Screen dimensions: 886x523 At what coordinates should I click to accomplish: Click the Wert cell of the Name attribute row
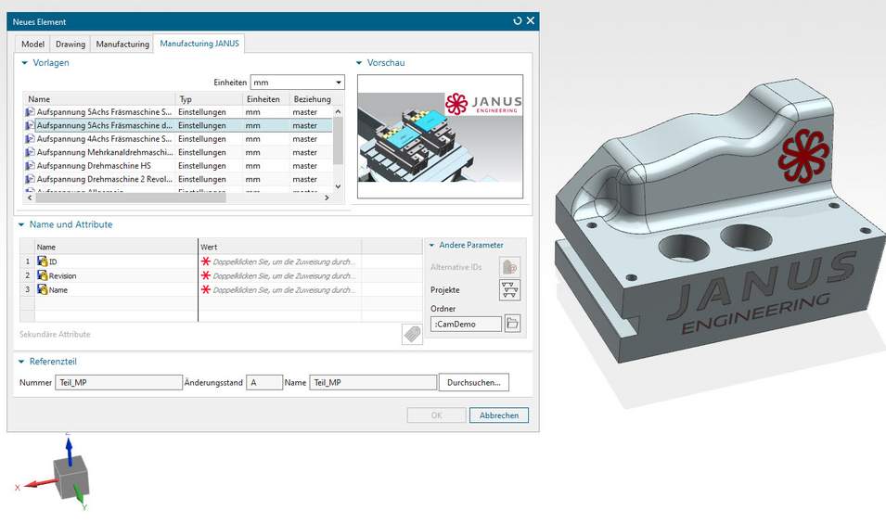279,289
